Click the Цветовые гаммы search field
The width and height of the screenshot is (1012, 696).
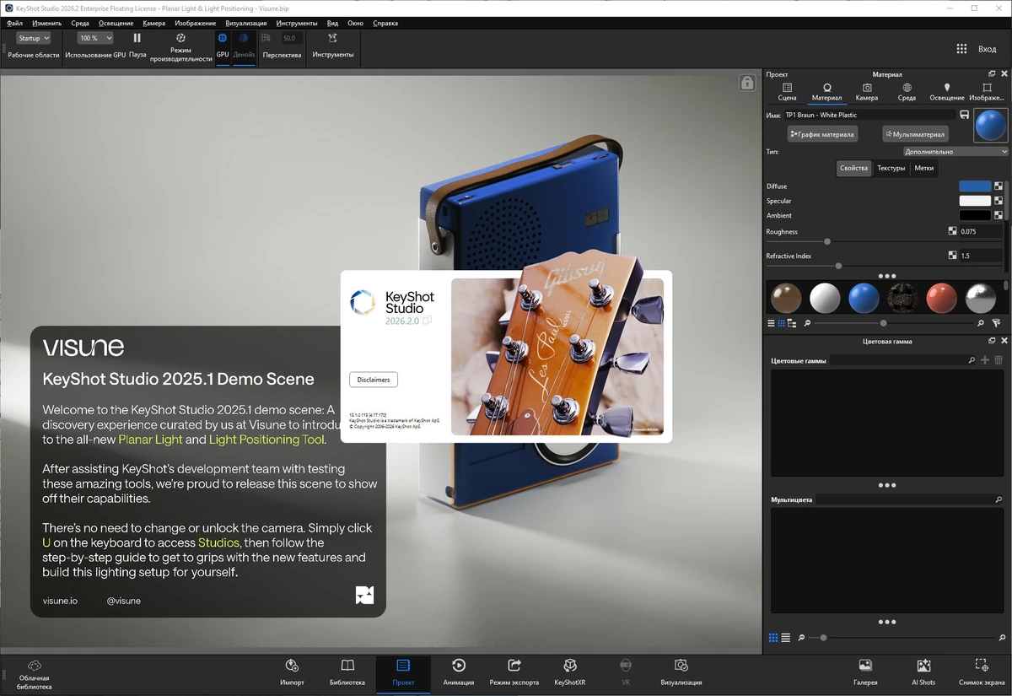click(902, 360)
